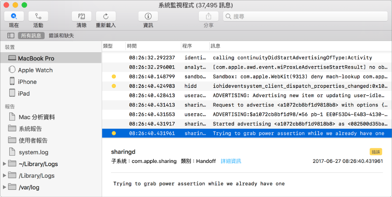Click the iPad device icon
The width and height of the screenshot is (392, 197).
12,93
